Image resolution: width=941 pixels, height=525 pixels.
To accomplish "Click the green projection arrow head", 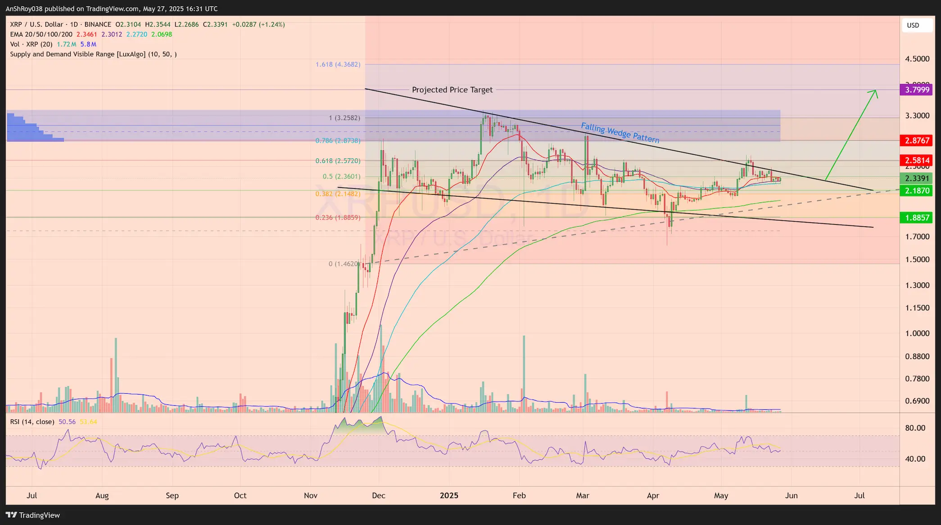I will click(874, 93).
